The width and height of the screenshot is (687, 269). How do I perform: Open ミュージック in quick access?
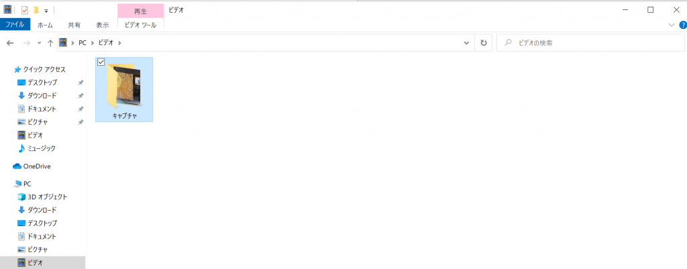pos(37,148)
